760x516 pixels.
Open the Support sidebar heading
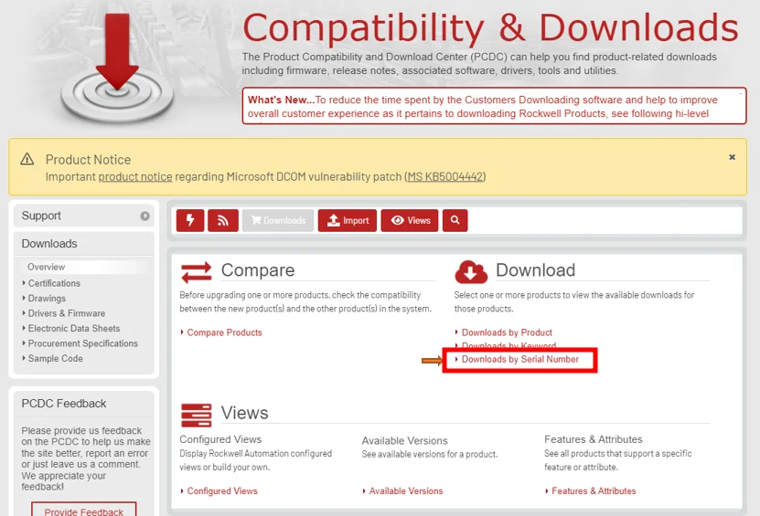pos(41,216)
